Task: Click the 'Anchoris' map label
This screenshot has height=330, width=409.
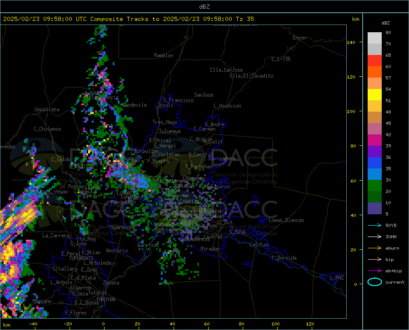Action: [x=117, y=251]
